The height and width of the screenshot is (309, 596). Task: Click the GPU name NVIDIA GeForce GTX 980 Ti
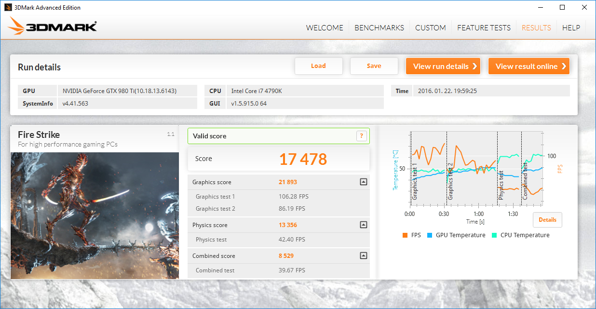120,91
